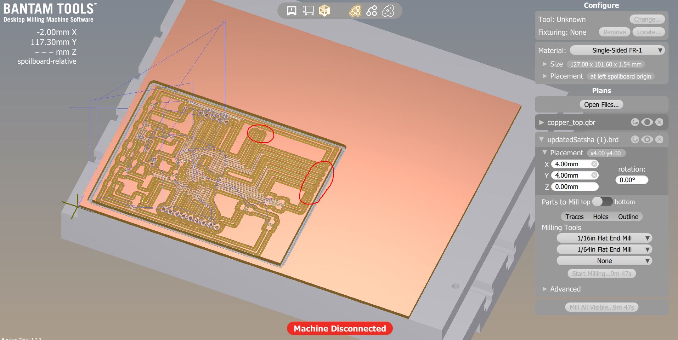
Task: Click the Y placement input field
Action: (x=575, y=175)
